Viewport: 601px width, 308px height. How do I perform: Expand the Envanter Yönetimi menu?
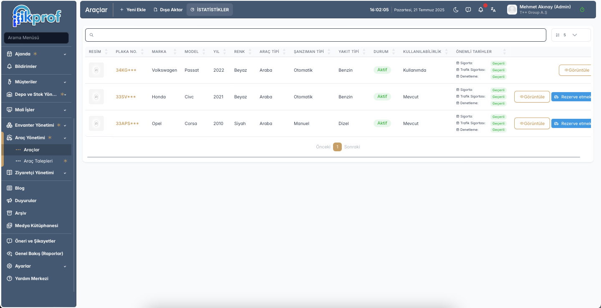coord(37,125)
